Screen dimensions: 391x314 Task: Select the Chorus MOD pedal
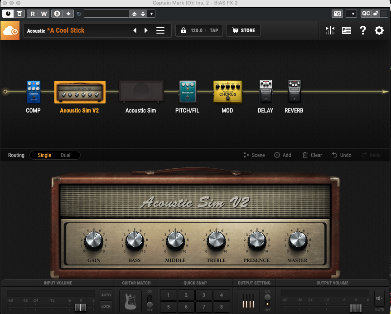coord(227,92)
